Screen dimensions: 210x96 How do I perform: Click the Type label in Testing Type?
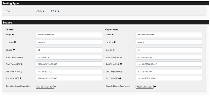click(x=8, y=11)
